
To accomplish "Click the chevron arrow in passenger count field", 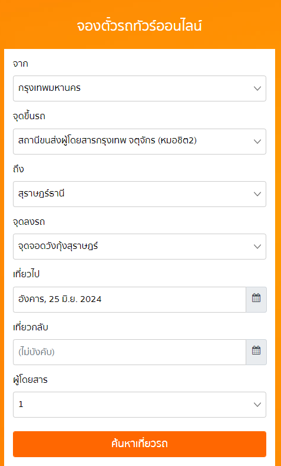I will click(x=257, y=405).
